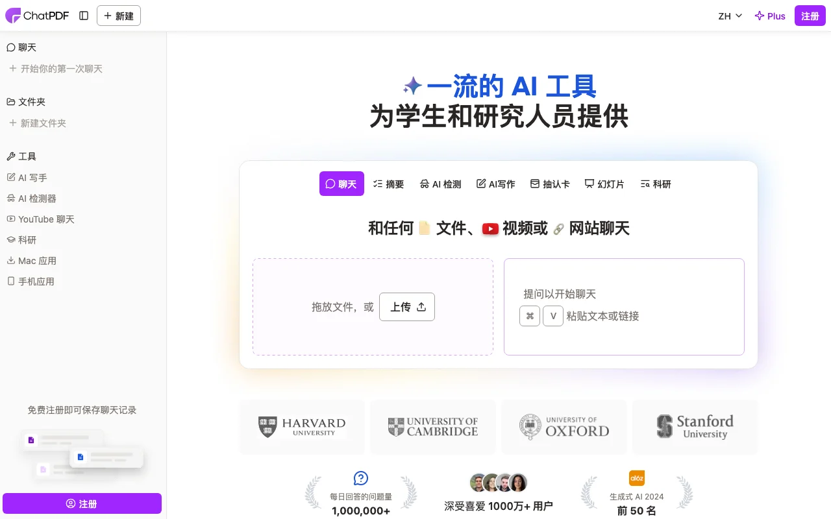Click the V key icon
This screenshot has width=831, height=519.
(x=553, y=316)
